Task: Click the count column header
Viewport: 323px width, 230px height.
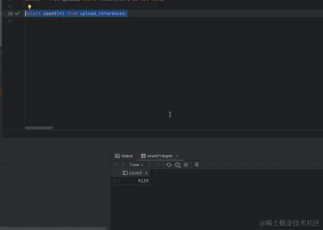Action: point(134,173)
